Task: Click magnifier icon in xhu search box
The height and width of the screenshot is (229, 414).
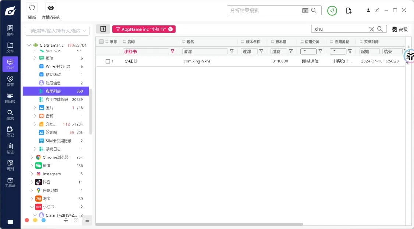Action: [x=380, y=29]
